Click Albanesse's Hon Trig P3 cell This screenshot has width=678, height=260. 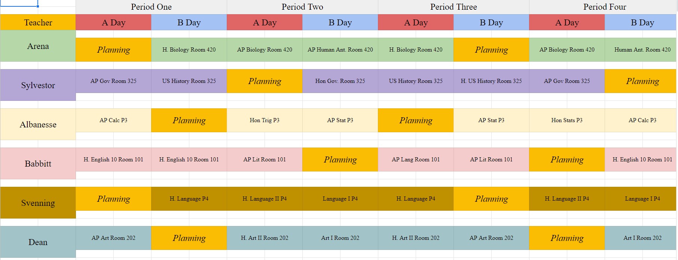pyautogui.click(x=265, y=120)
